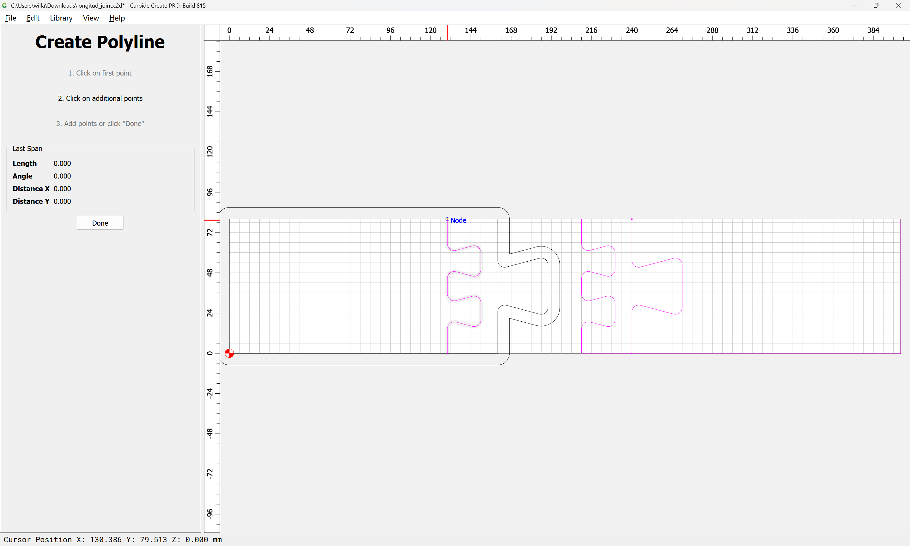This screenshot has height=546, width=910.
Task: Restore down the Carbide Create window
Action: coord(876,5)
